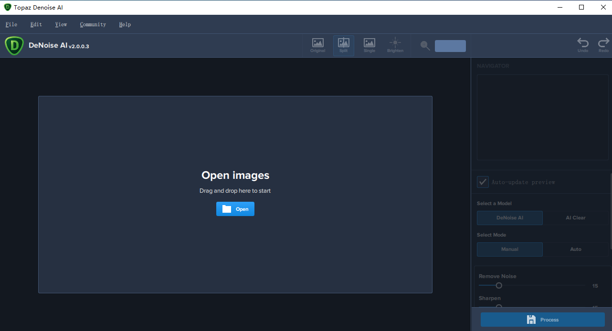Click the "Select Mode" label
The width and height of the screenshot is (612, 331).
[491, 235]
